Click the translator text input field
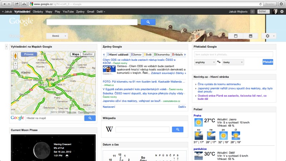Image resolution: width=286 pixels, height=161 pixels. (233, 54)
